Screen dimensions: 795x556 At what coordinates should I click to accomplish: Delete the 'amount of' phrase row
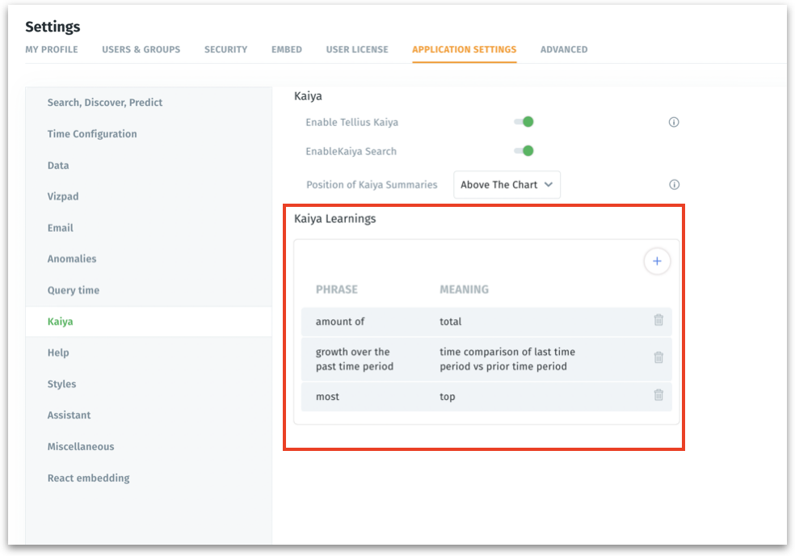(x=658, y=321)
